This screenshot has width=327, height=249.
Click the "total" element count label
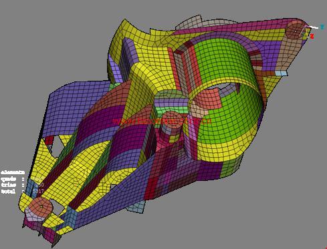tap(9, 191)
